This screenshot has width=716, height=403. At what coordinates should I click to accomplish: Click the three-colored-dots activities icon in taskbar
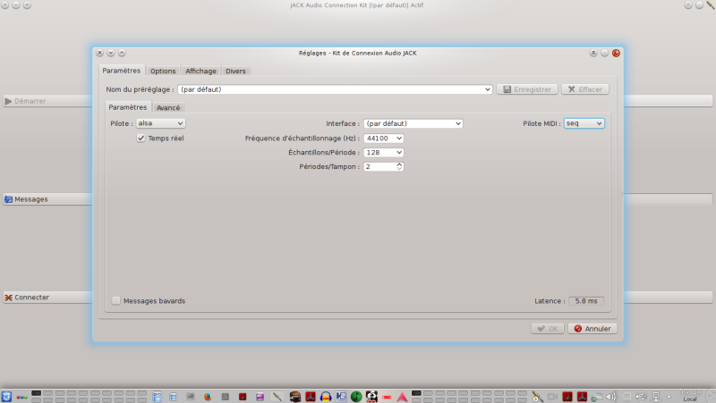(21, 397)
